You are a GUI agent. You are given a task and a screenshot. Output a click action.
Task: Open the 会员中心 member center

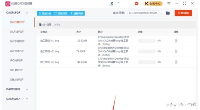tap(153, 4)
